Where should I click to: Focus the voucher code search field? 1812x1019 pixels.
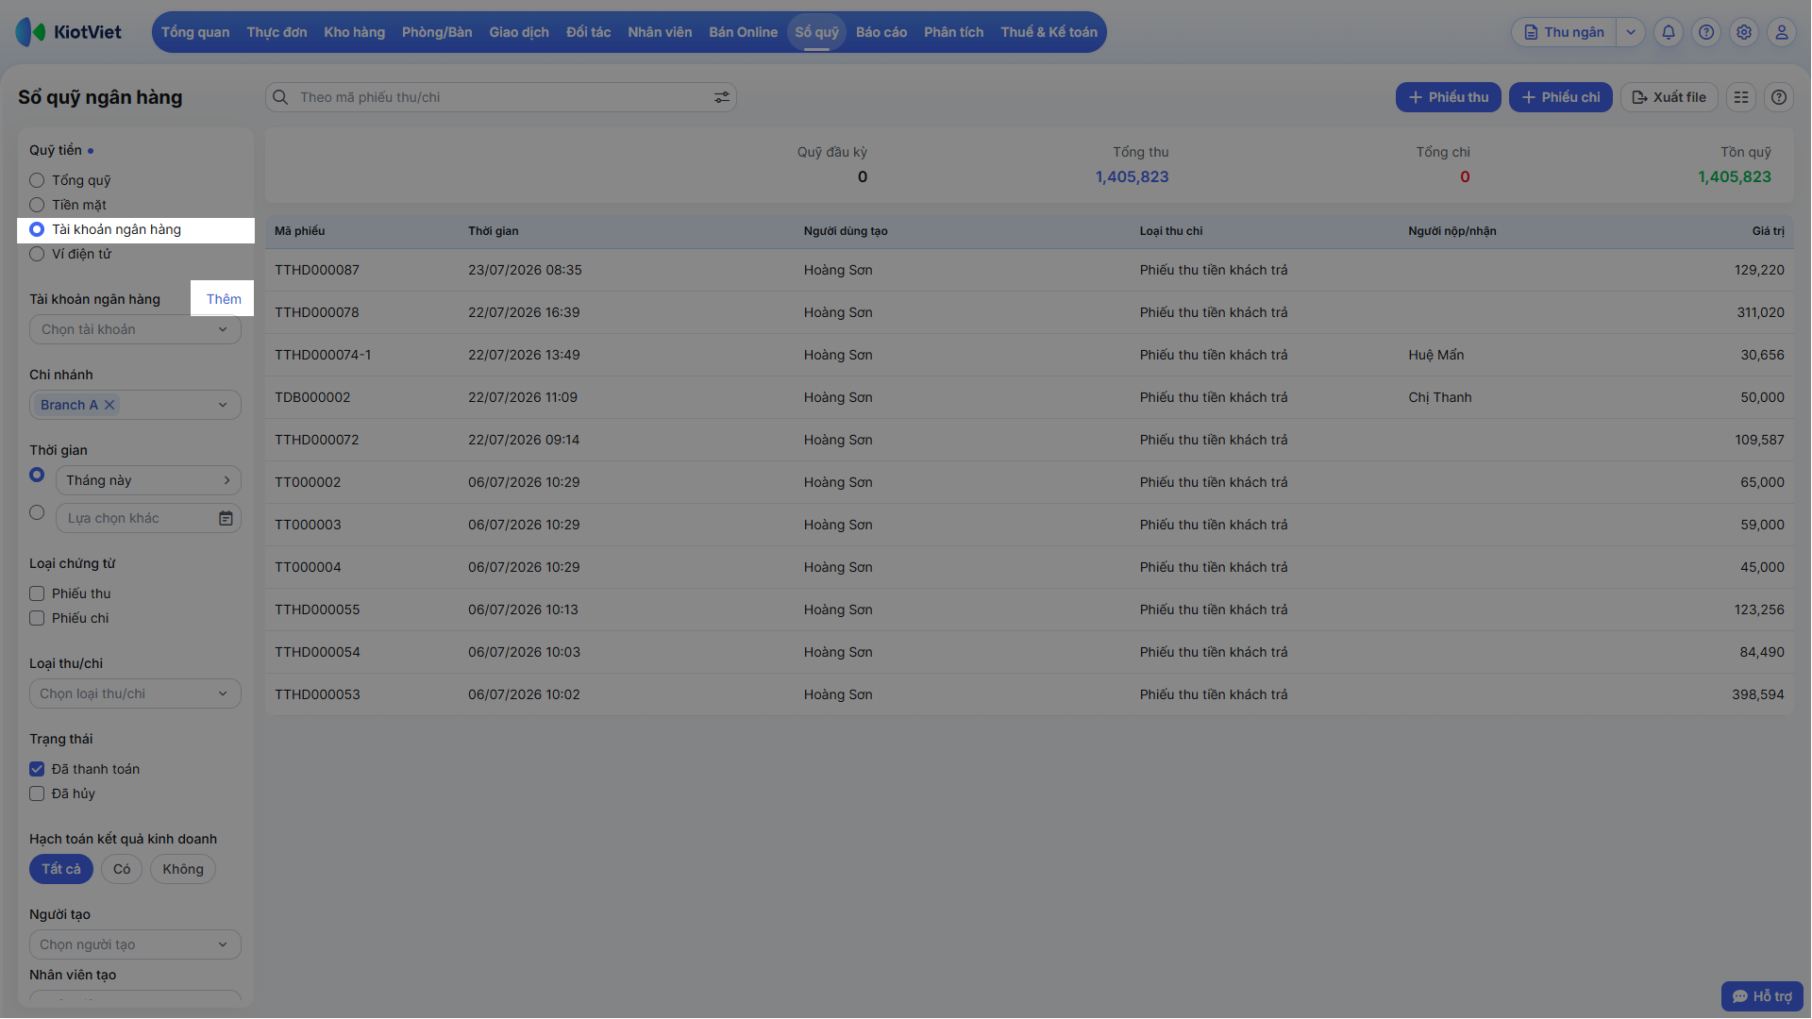(500, 97)
